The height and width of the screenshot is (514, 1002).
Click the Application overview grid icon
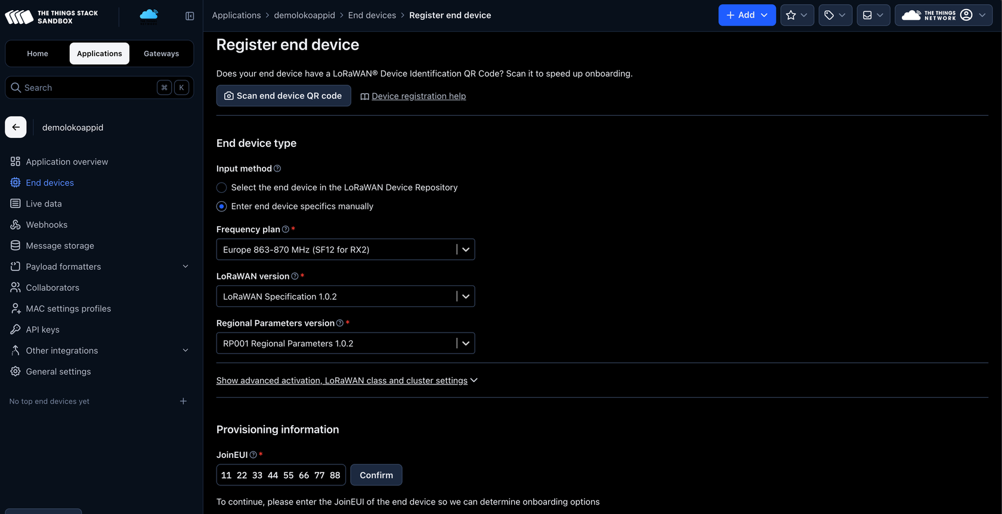(x=16, y=162)
